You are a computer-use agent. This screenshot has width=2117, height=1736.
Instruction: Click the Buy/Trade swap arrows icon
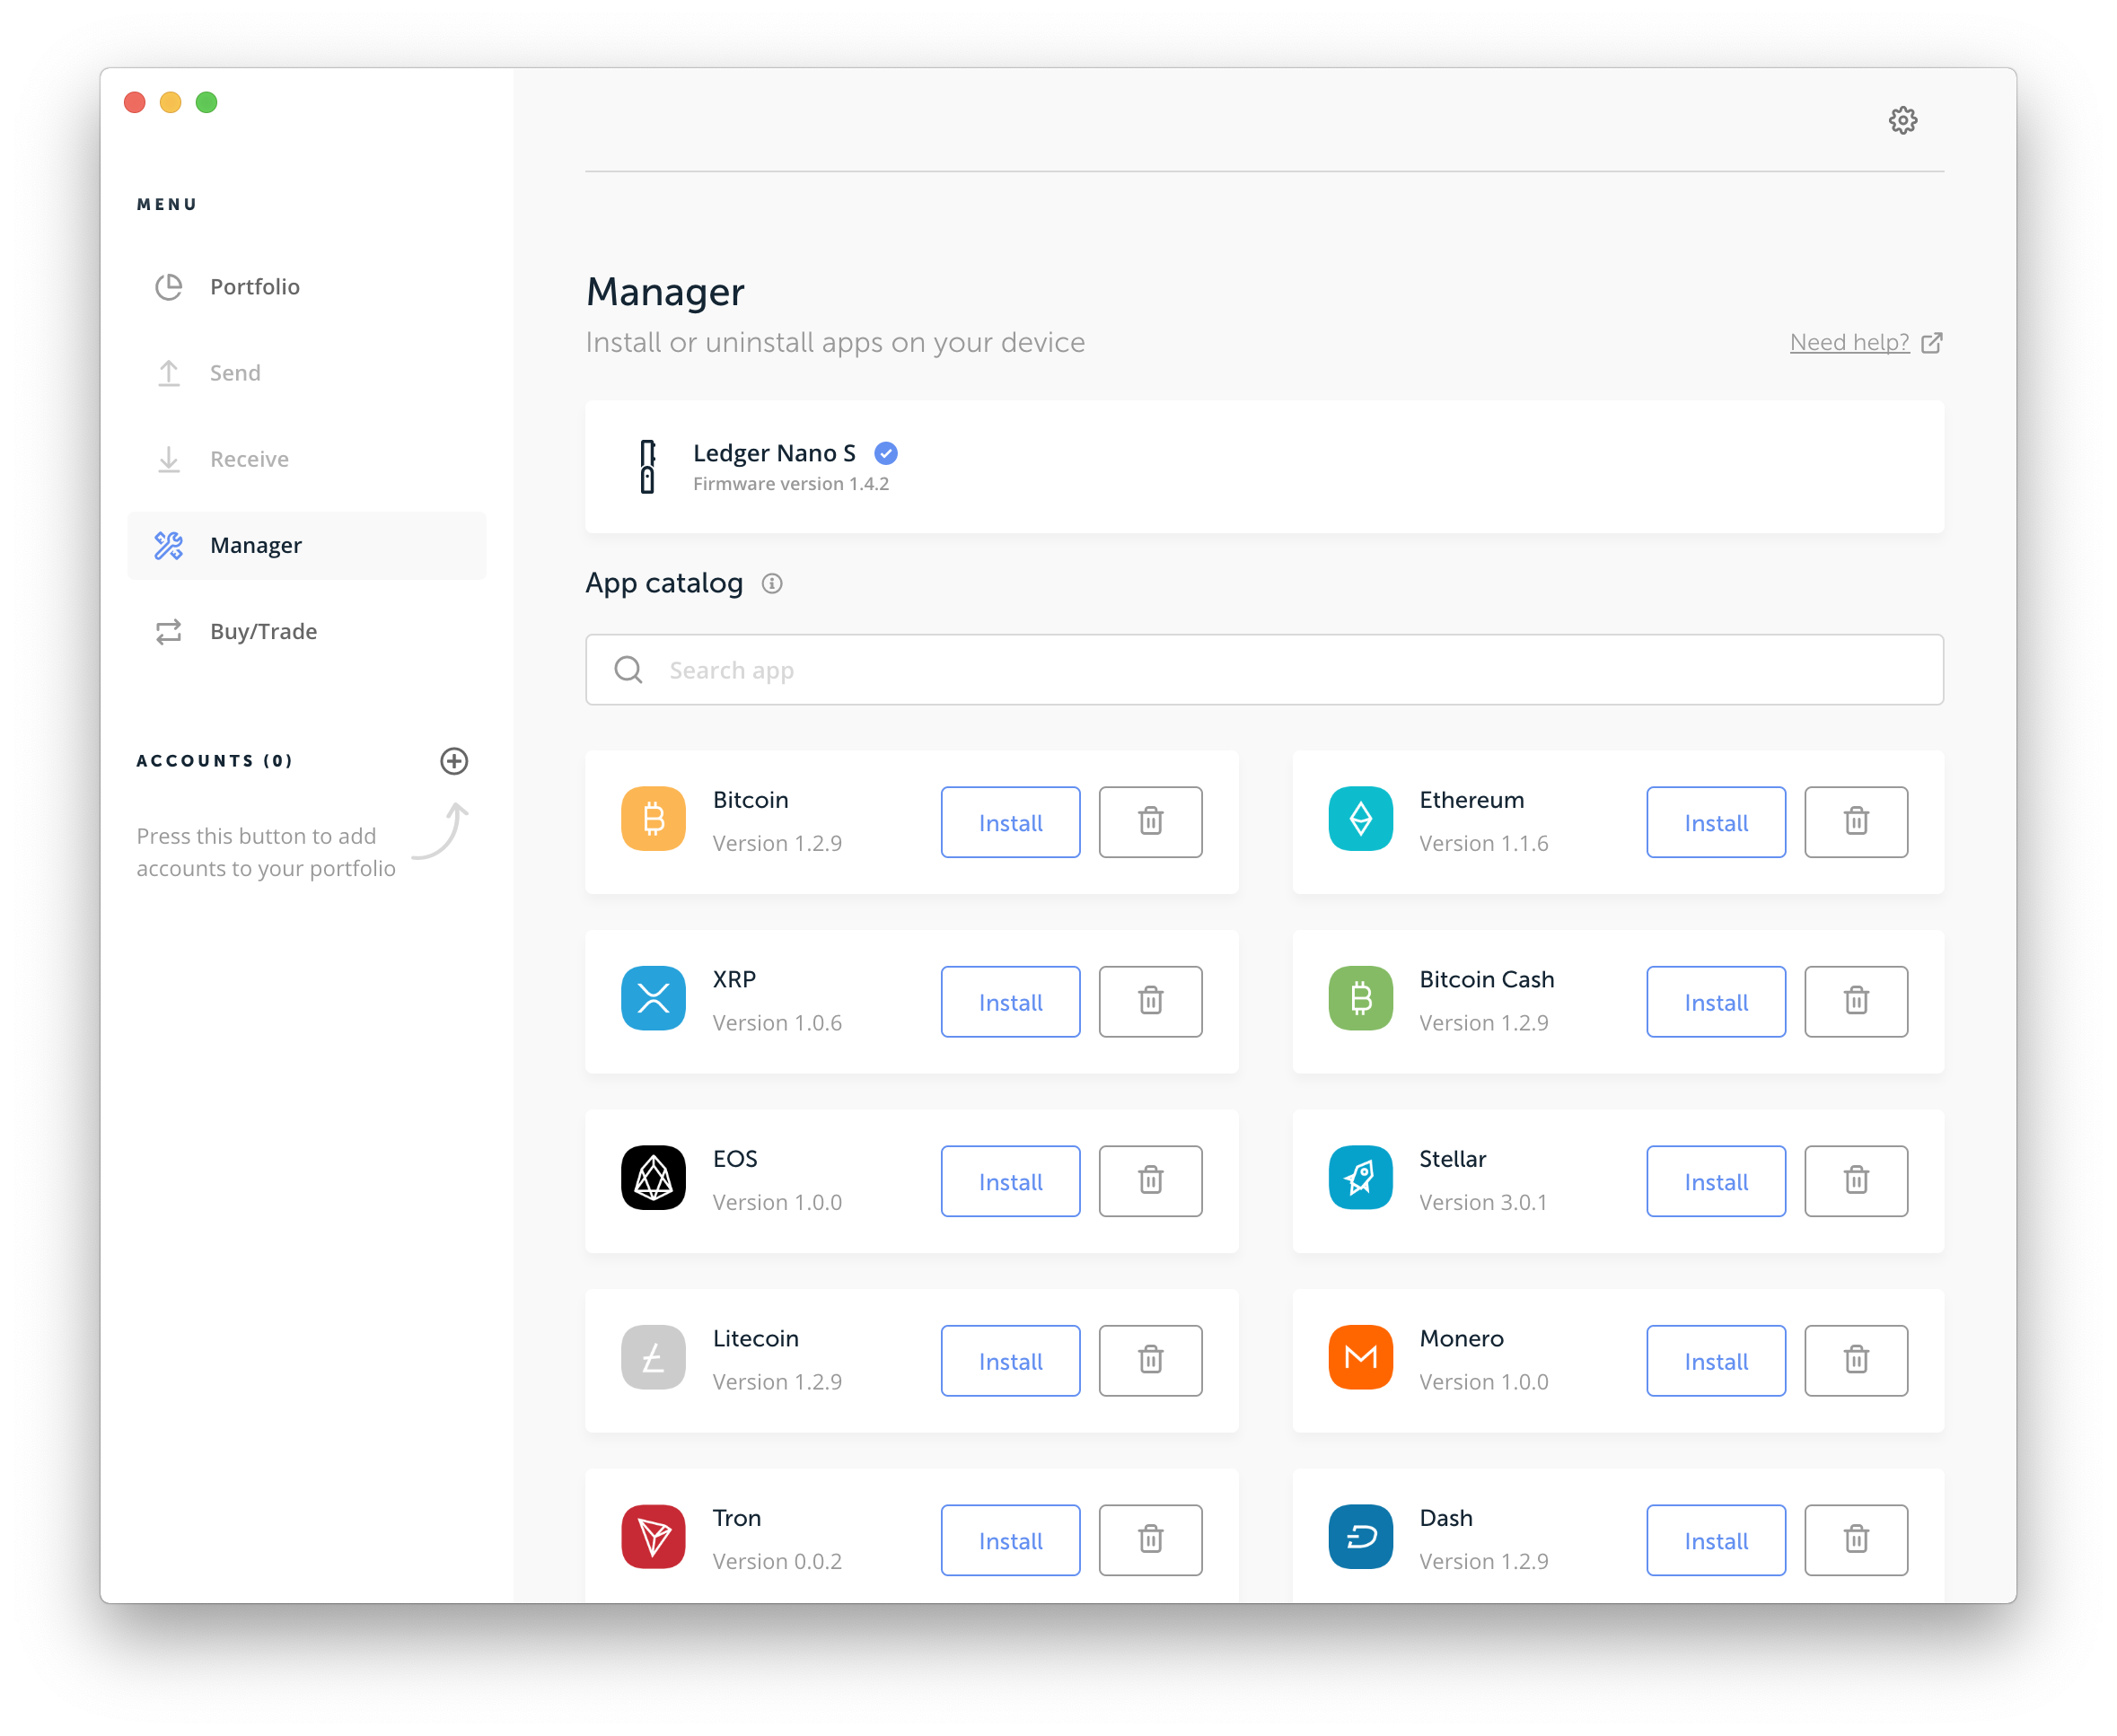(168, 631)
